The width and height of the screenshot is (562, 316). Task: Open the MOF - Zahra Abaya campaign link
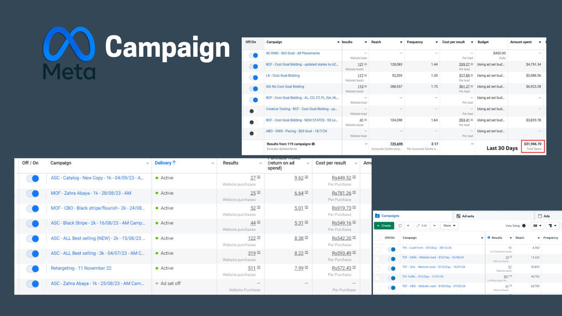pyautogui.click(x=91, y=193)
